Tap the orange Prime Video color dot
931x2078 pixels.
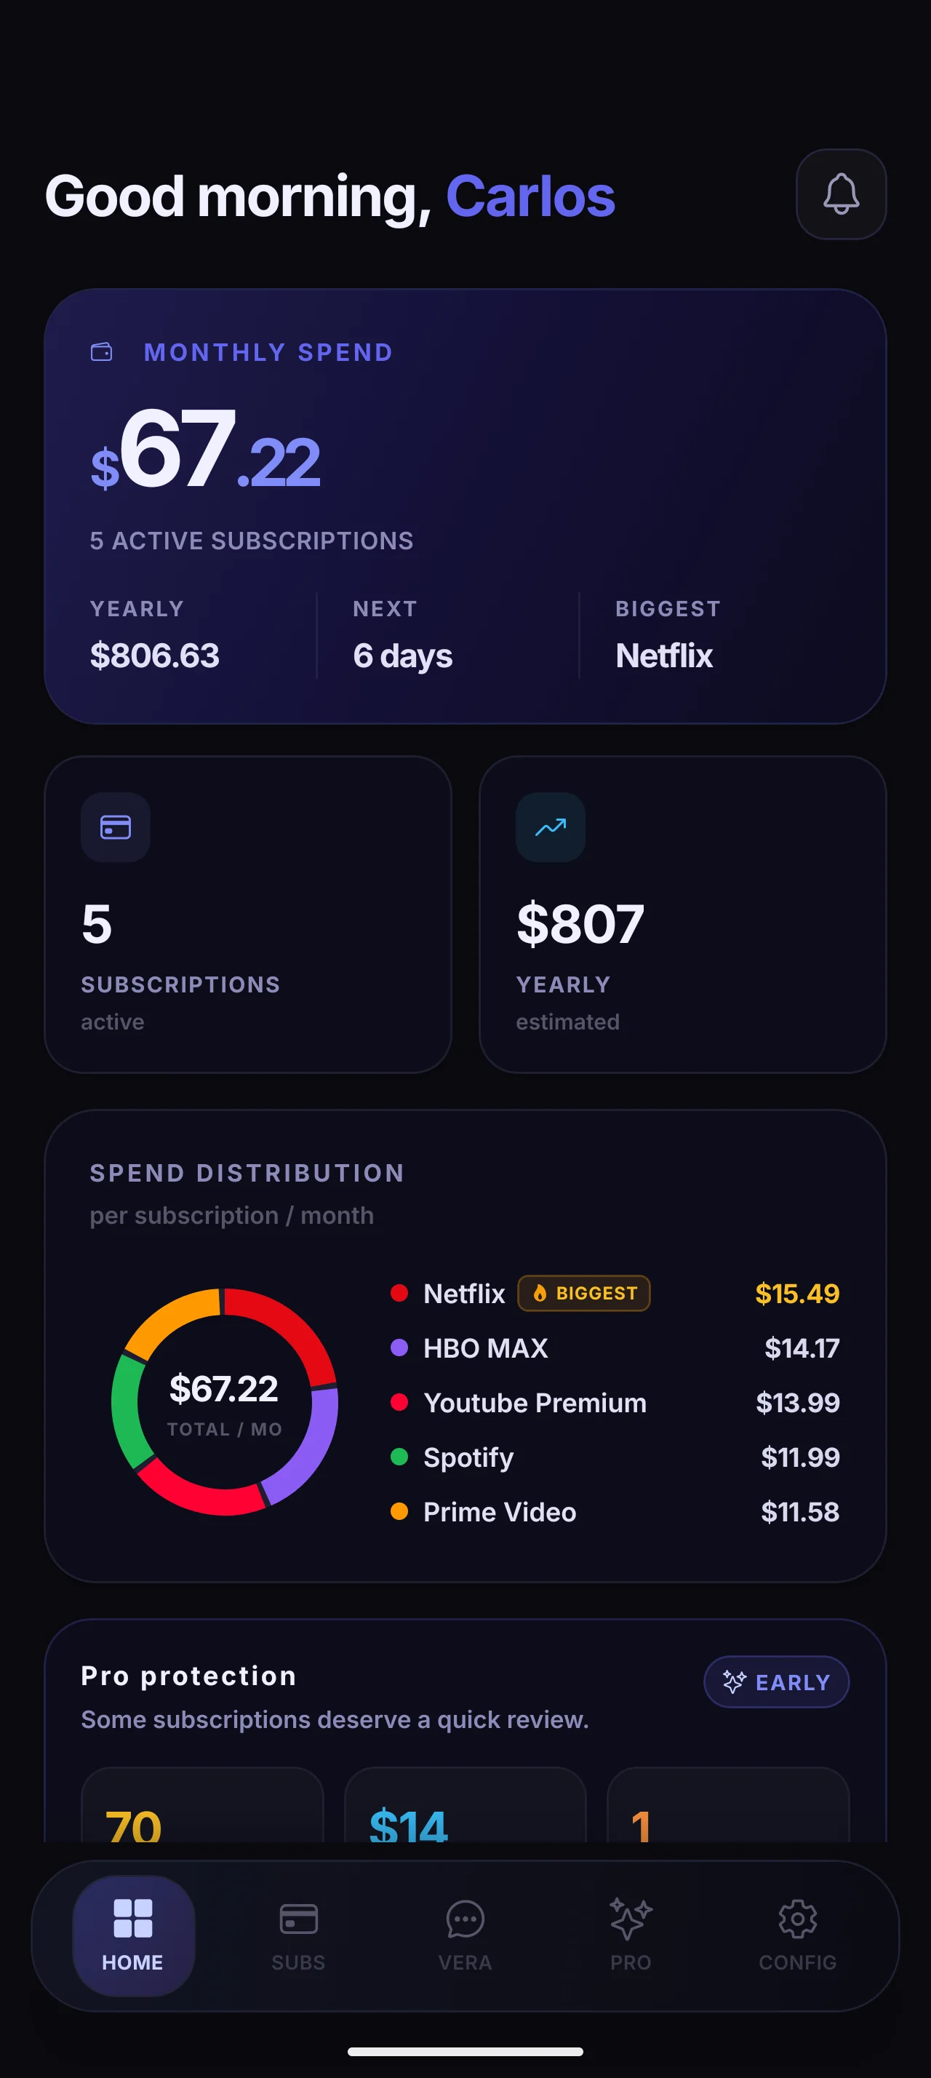click(399, 1511)
